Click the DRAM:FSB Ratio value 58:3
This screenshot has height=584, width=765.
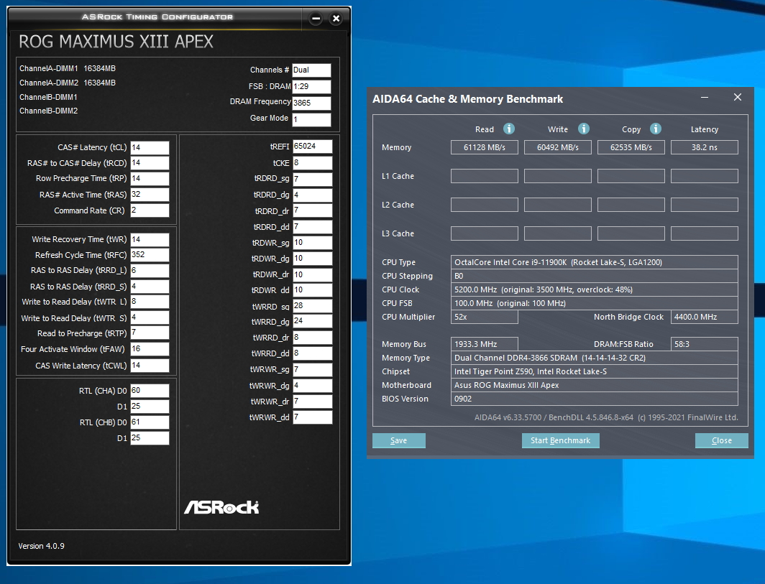pos(705,344)
